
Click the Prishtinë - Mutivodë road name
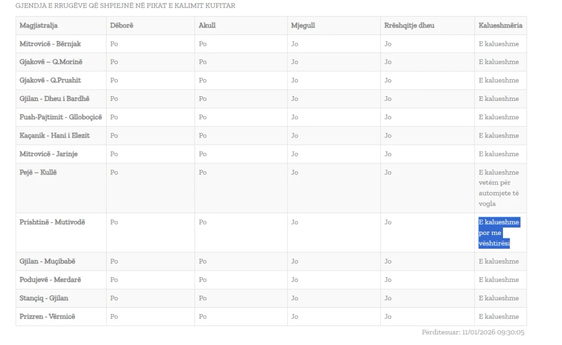click(52, 222)
